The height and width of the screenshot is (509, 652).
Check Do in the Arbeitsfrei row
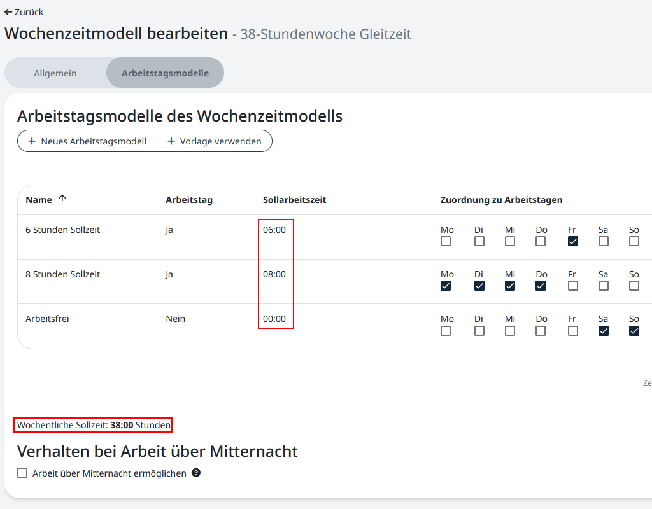[541, 330]
